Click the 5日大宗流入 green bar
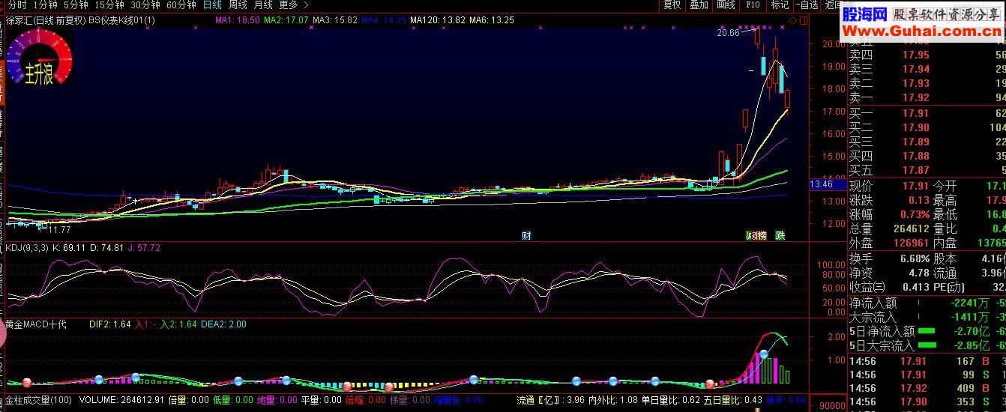The height and width of the screenshot is (412, 1006). click(x=927, y=345)
